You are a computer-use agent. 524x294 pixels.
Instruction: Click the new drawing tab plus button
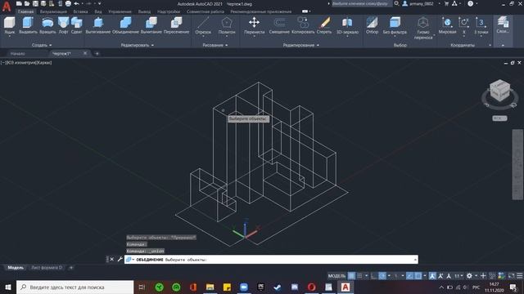pyautogui.click(x=97, y=53)
